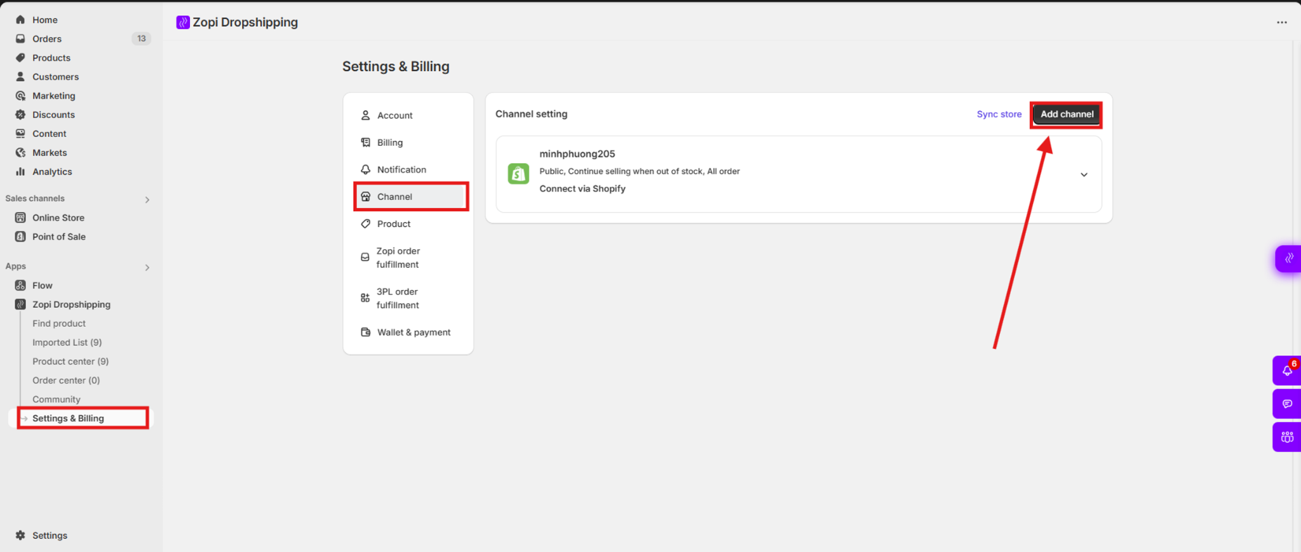Expand the Sales channels section chevron
The image size is (1301, 552).
147,199
